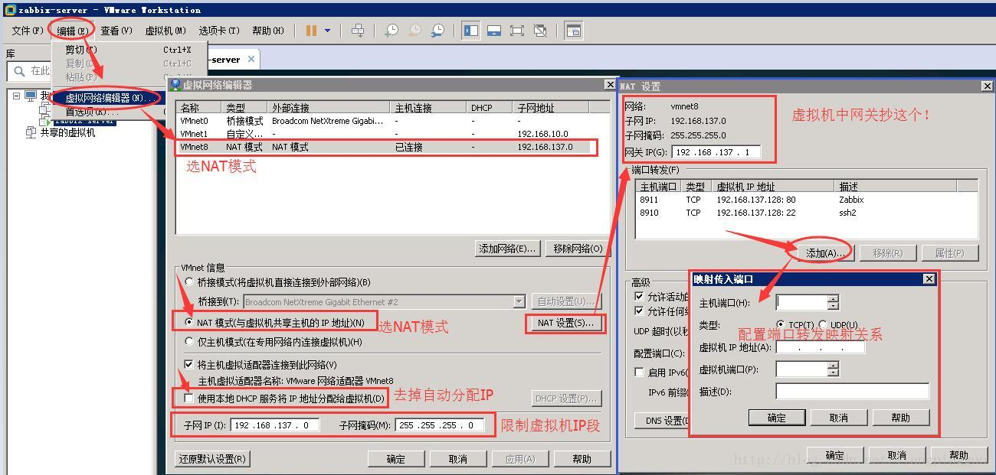Select the VMnet8 NAT network row
Image resolution: width=996 pixels, height=475 pixels.
[386, 147]
